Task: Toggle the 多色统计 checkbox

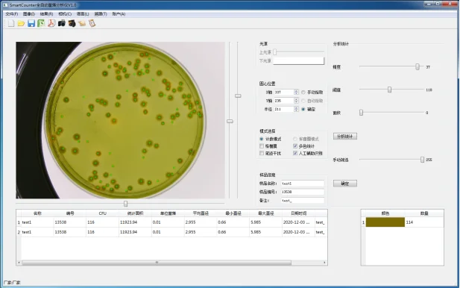Action: (295, 146)
